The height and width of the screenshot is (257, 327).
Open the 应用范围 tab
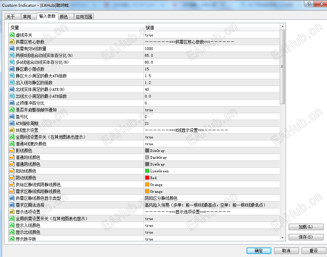tap(84, 17)
